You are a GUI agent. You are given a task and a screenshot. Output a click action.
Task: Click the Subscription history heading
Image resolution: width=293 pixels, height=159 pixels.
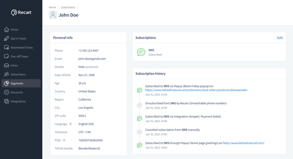(150, 74)
